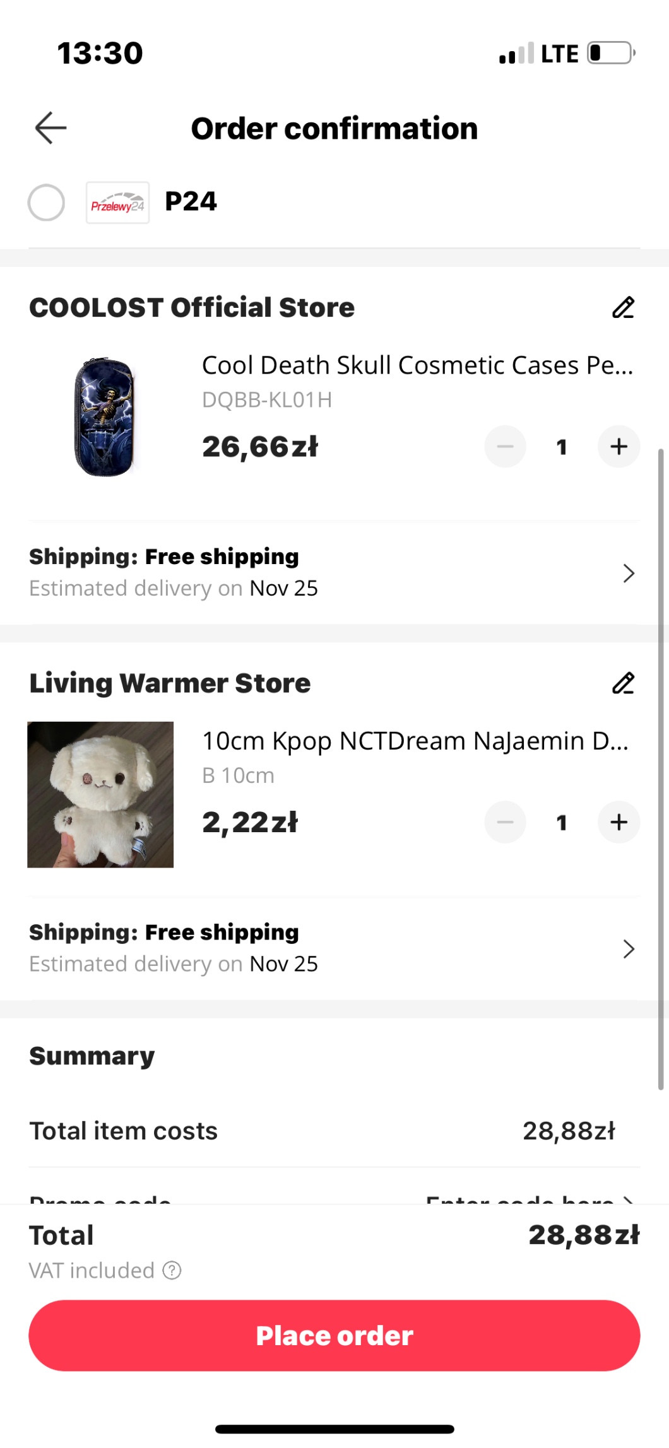Increase the skull cosmetic case quantity
The width and height of the screenshot is (669, 1448).
pos(619,447)
